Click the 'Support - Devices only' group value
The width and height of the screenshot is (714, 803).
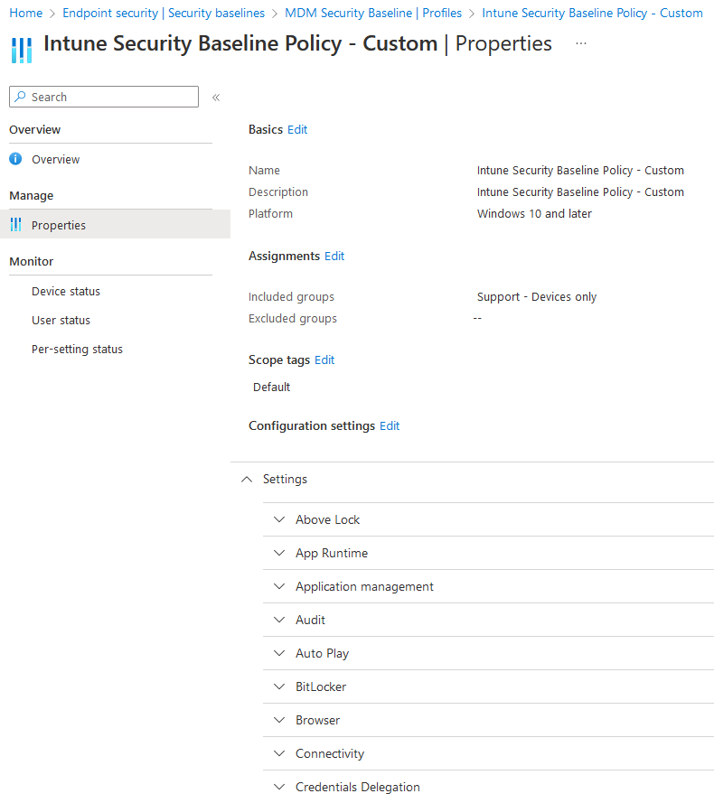[x=537, y=297]
